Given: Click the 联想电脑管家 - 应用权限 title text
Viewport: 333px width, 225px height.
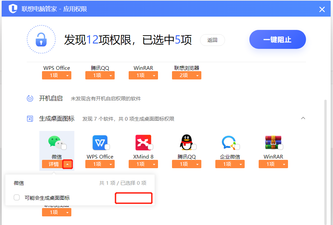Looking at the screenshot, I should pos(54,9).
